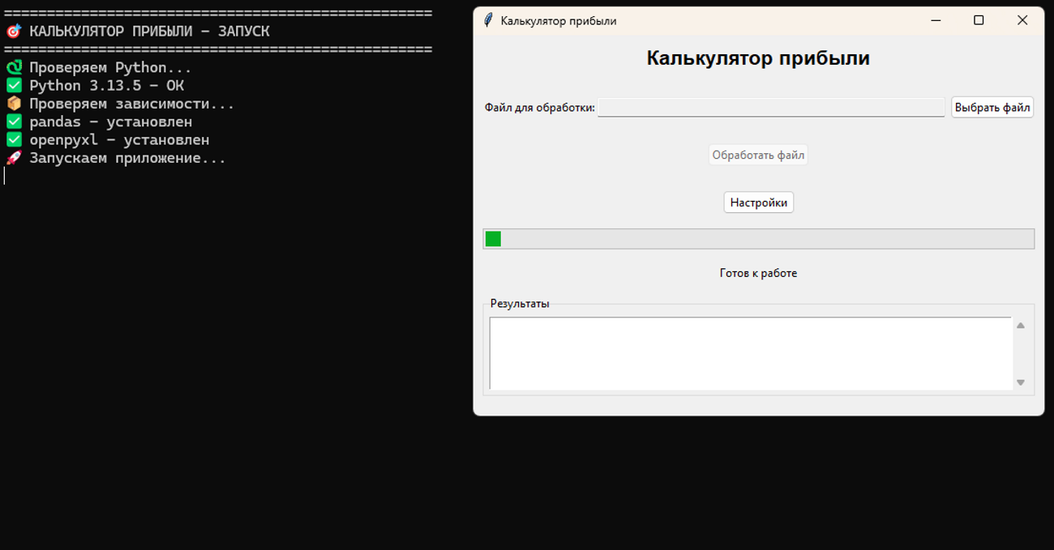Click the checkmark next to Python 3.13.5
Image resolution: width=1054 pixels, height=550 pixels.
point(15,85)
